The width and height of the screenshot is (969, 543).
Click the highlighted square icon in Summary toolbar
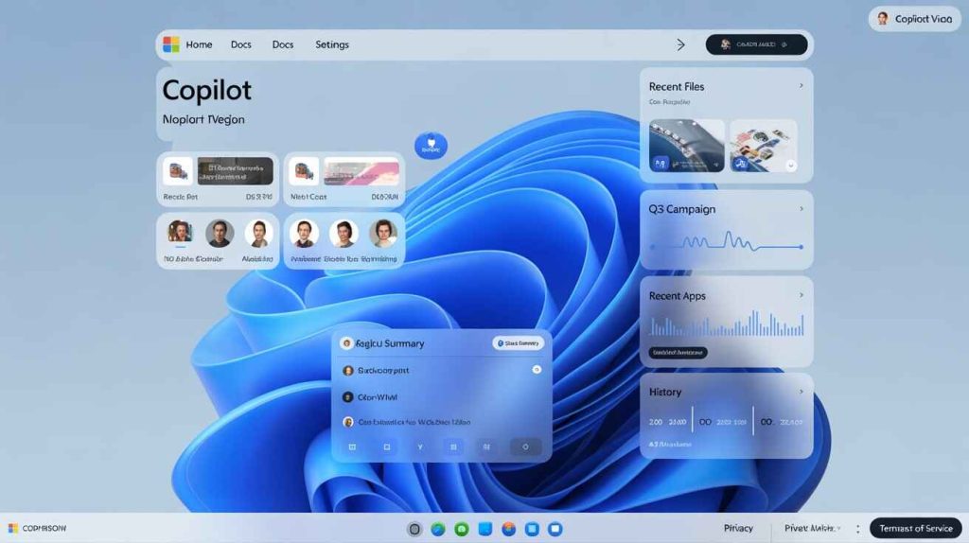[453, 447]
